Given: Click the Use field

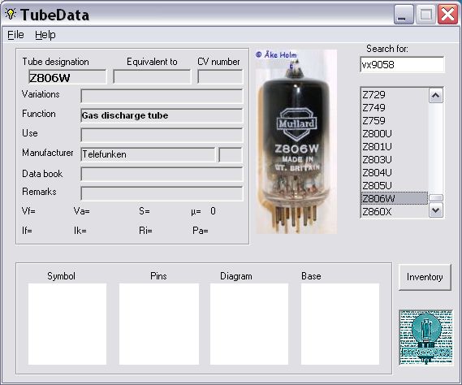Looking at the screenshot, I should pos(162,135).
